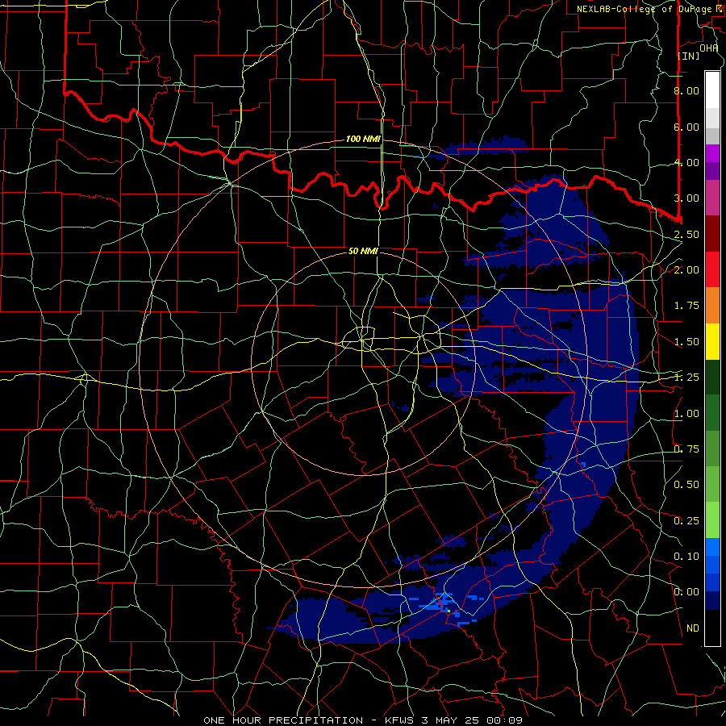Pick the navy swatch above ND
The width and height of the screenshot is (726, 726).
pyautogui.click(x=712, y=600)
